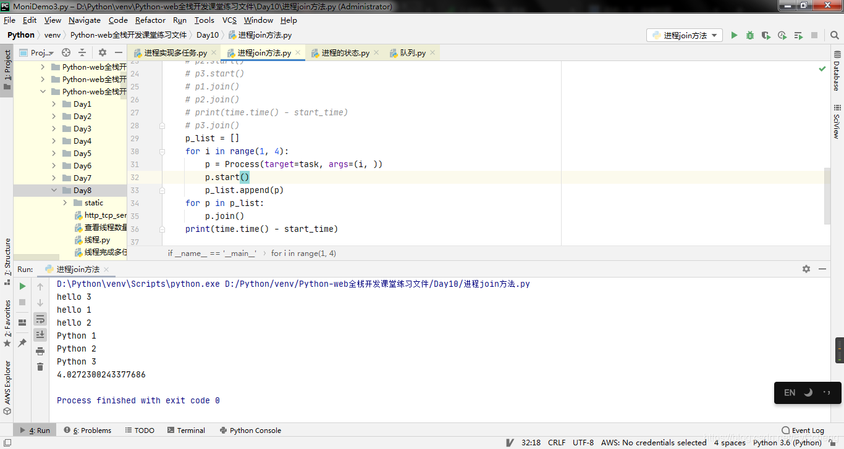Viewport: 844px width, 449px height.
Task: Toggle the 7: Structure tool window
Action: click(x=7, y=261)
